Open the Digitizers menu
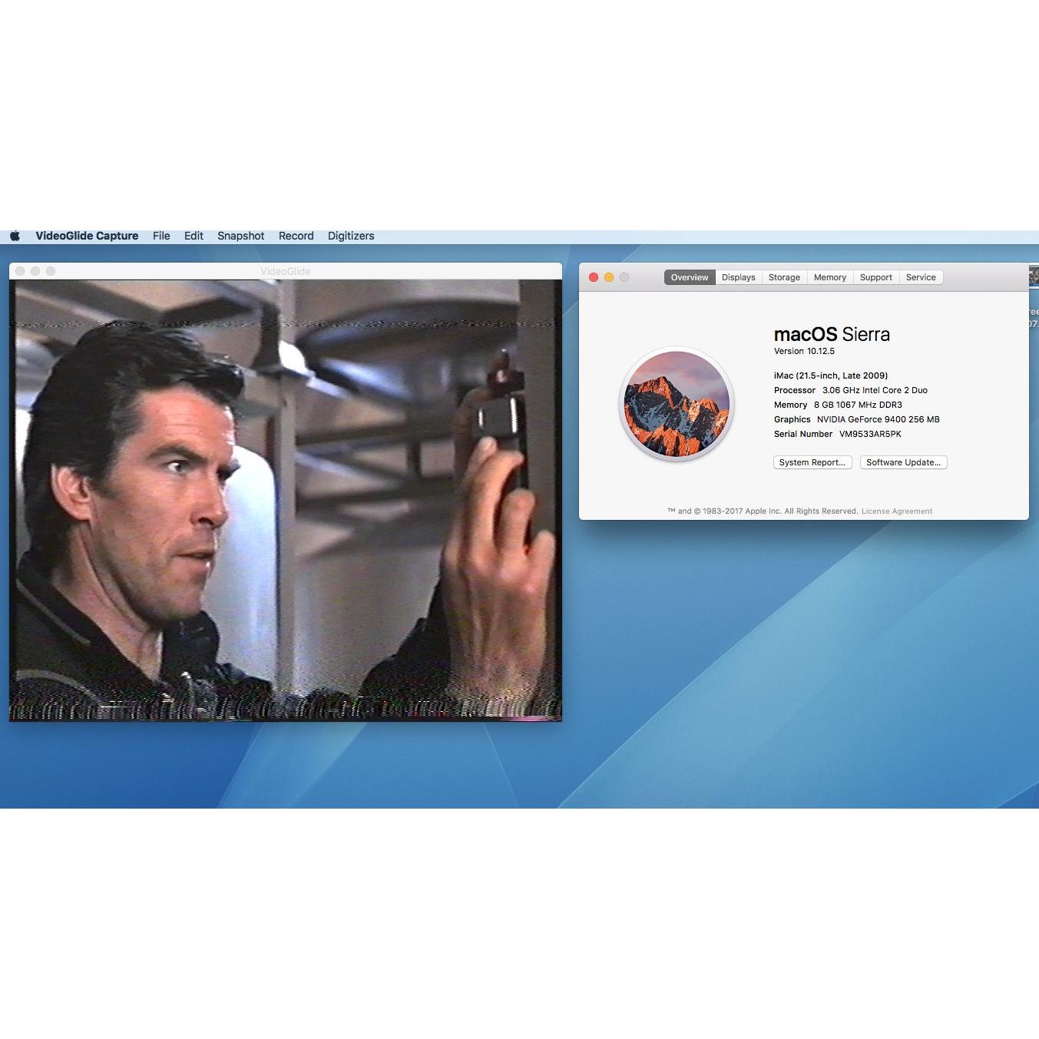This screenshot has height=1039, width=1039. click(x=351, y=237)
